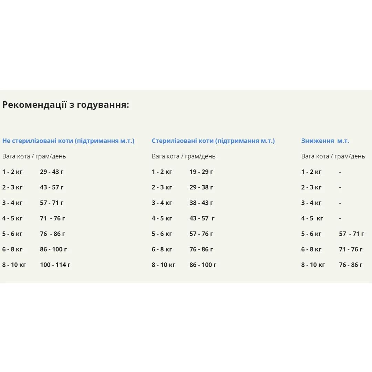Click the "100 - 114 г" value
Screen dimensions: 372x372
click(x=55, y=265)
